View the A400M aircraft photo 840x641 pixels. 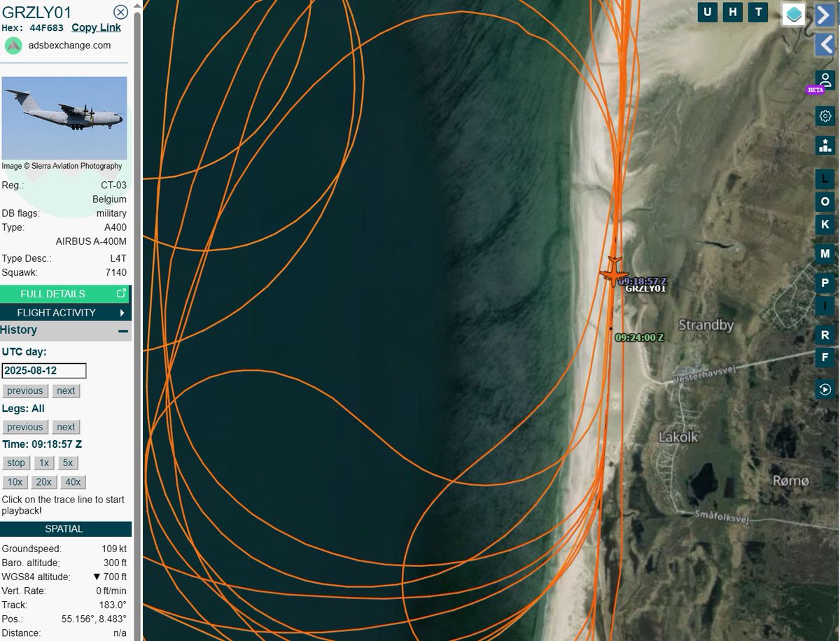tap(64, 118)
